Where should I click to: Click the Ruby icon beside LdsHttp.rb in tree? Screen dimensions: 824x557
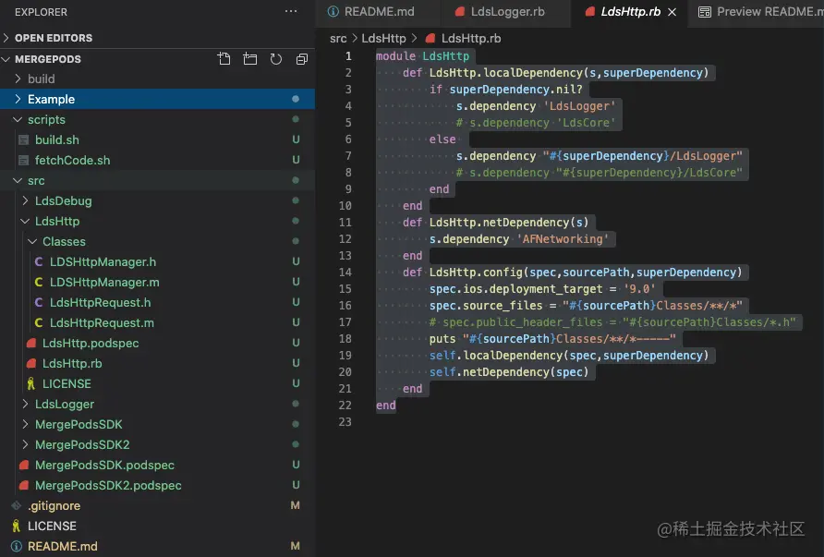[31, 363]
